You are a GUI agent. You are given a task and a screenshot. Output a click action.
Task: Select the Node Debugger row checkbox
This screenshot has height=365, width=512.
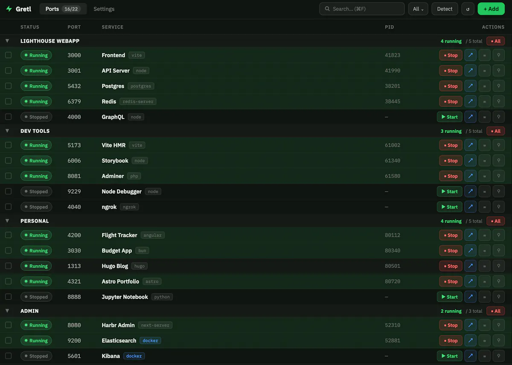(8, 191)
